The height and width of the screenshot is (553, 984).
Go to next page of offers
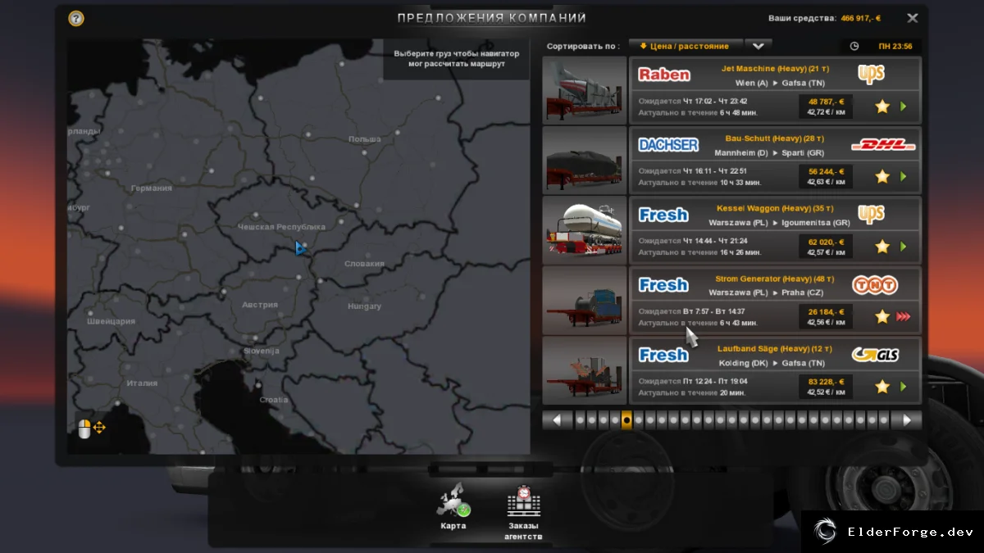point(906,420)
